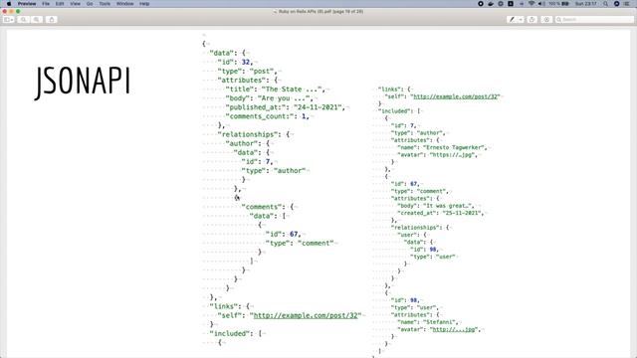Click the share button beside the zoom buttons
The image size is (637, 358).
(52, 20)
